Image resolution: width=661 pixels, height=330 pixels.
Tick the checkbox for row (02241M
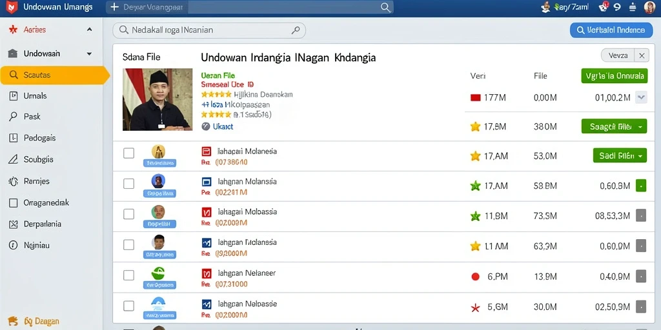(x=128, y=184)
